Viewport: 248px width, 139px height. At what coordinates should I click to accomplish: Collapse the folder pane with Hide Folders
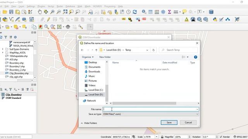tap(89, 123)
